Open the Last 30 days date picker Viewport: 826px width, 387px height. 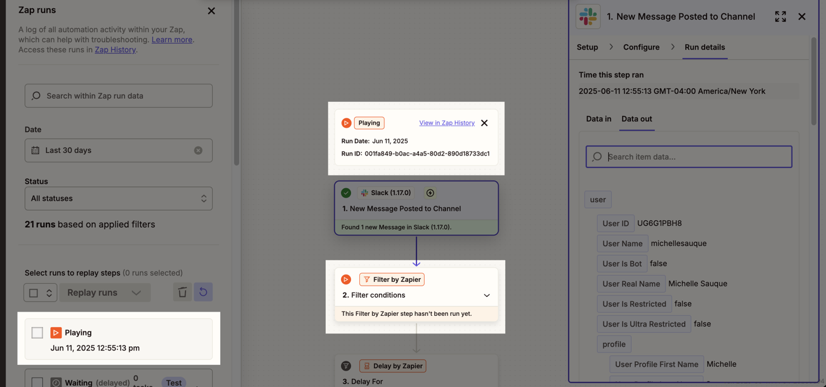click(x=118, y=150)
